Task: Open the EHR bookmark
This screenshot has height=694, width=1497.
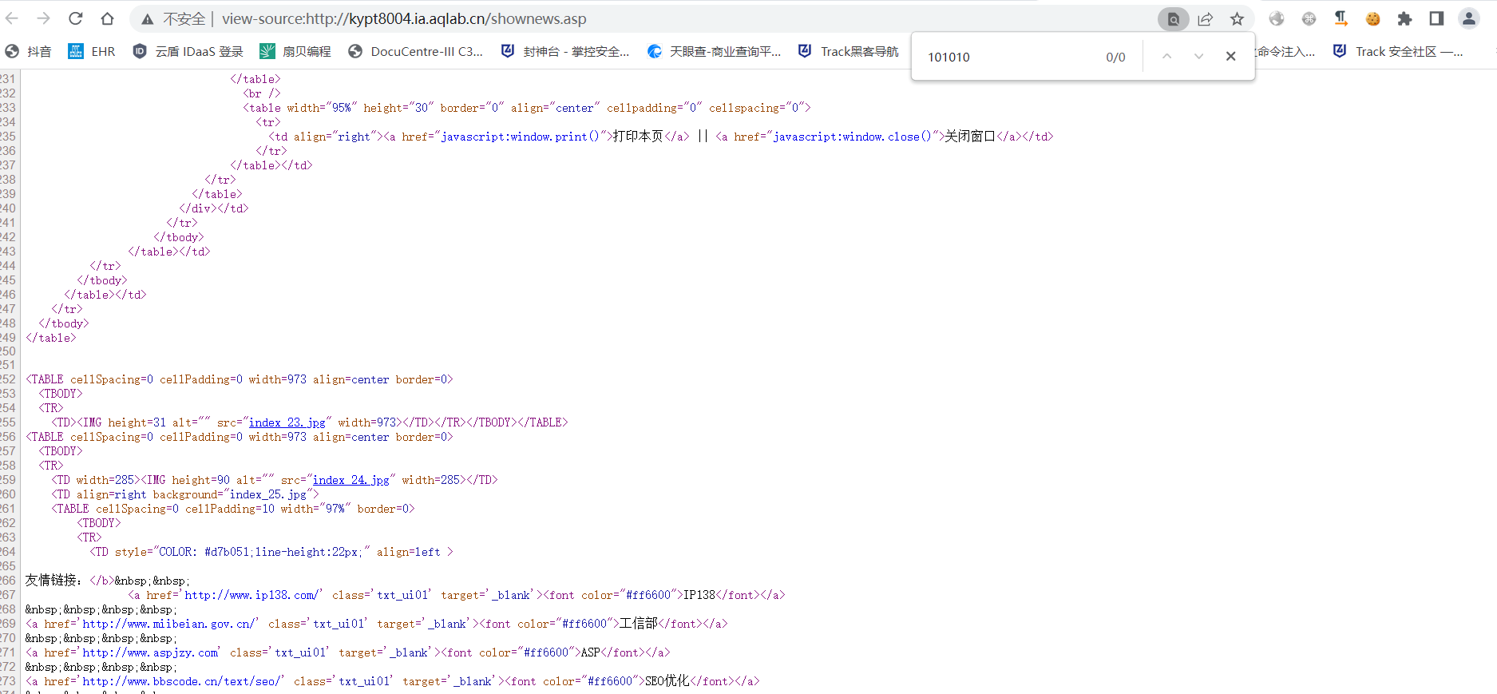Action: [x=92, y=51]
